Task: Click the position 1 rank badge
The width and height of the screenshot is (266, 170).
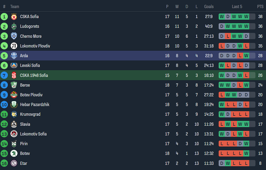Action: [4, 16]
